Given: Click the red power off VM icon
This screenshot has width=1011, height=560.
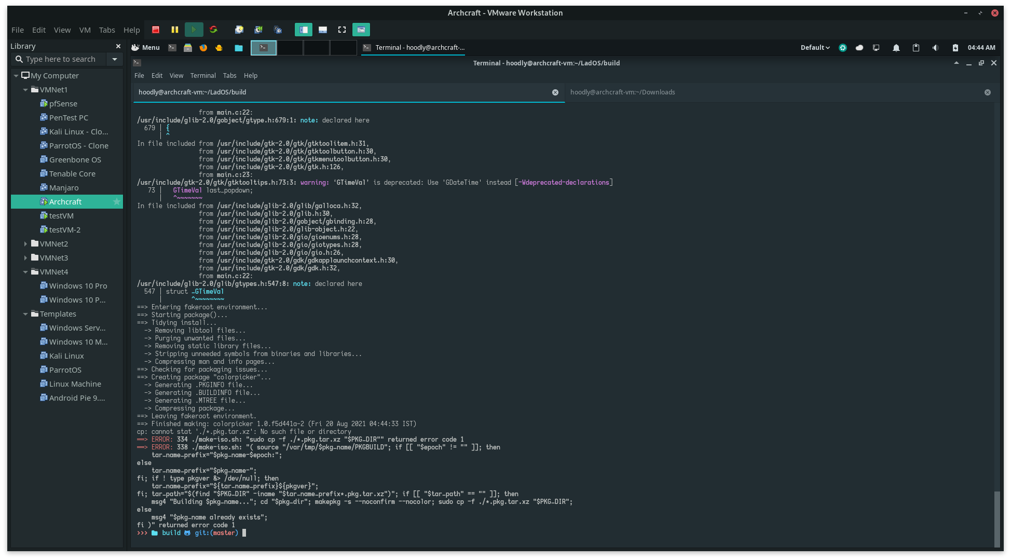Looking at the screenshot, I should [x=156, y=30].
